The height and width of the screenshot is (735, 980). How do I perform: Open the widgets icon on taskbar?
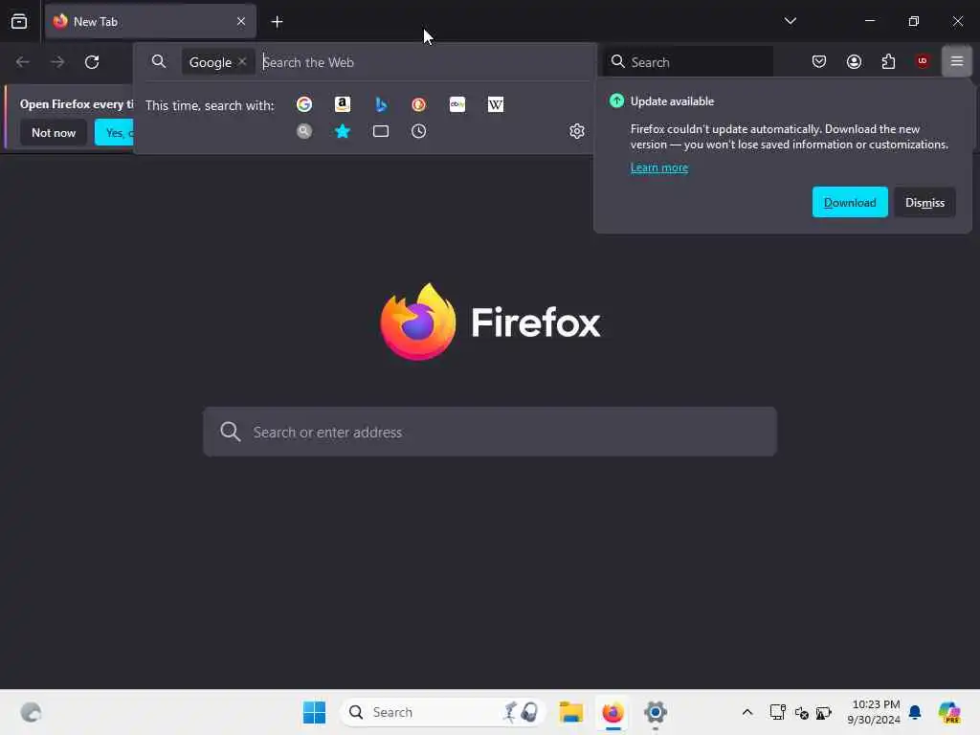31,712
